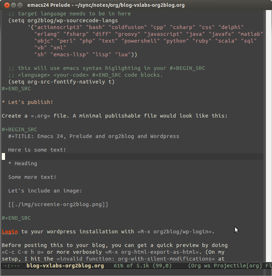272x276 pixels.
Task: Minimize the emacs24 Prelude window
Action: [x=13, y=5]
